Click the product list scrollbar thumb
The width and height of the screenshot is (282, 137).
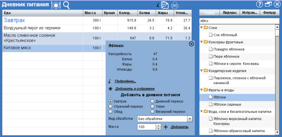coord(277,33)
